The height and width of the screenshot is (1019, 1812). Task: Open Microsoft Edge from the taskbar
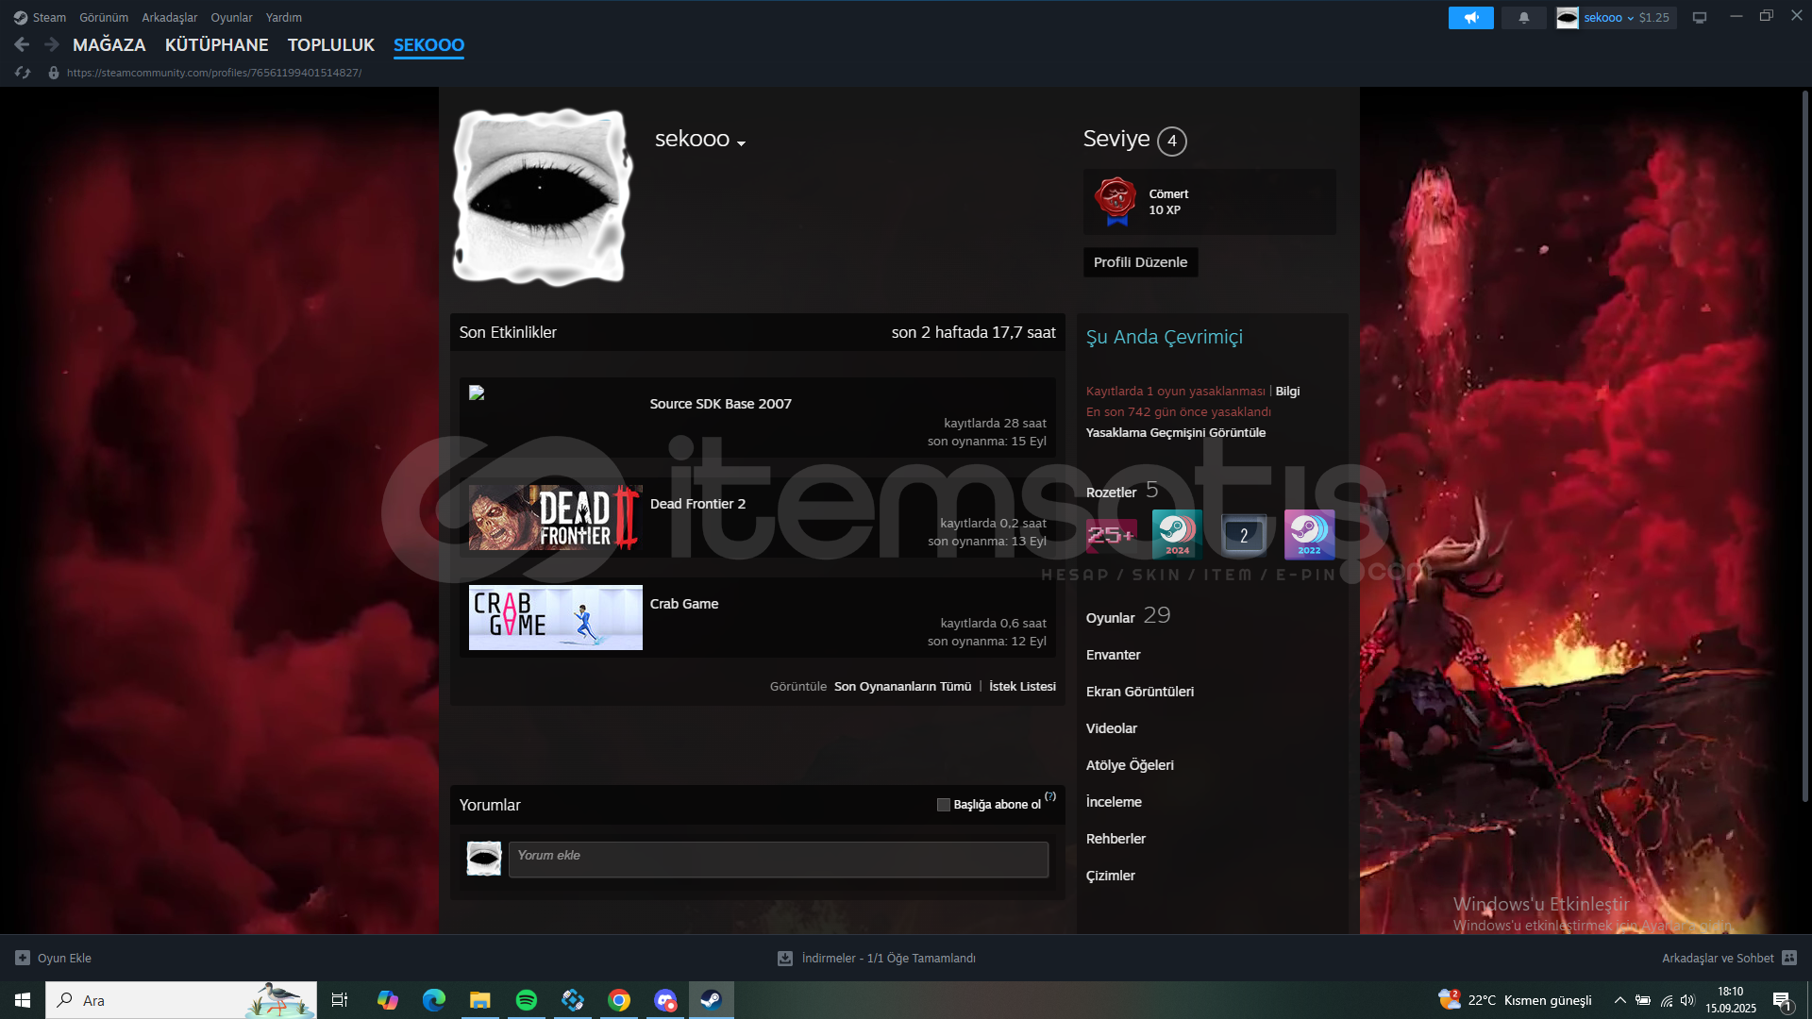(434, 1000)
